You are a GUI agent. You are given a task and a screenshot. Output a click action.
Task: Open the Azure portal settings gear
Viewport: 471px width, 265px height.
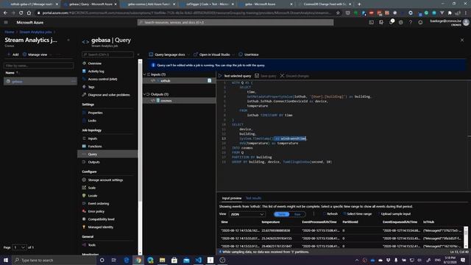(x=400, y=22)
